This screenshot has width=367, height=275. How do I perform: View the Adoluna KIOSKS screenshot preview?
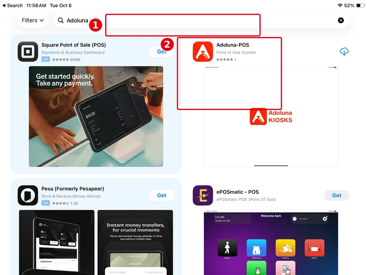pos(271,117)
